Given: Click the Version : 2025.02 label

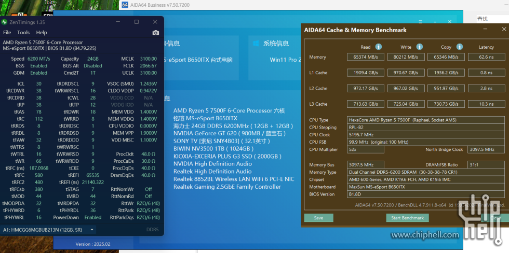Looking at the screenshot, I should [x=93, y=244].
